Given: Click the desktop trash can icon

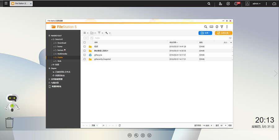Looking at the screenshot, I should (x=10, y=122).
